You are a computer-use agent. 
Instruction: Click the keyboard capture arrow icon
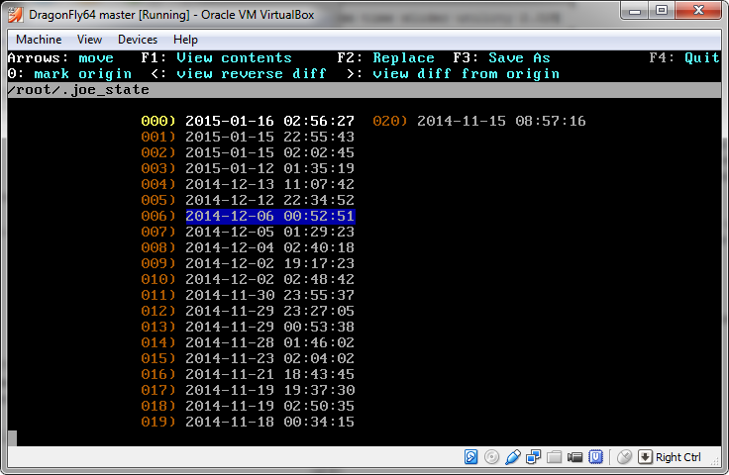[x=645, y=457]
